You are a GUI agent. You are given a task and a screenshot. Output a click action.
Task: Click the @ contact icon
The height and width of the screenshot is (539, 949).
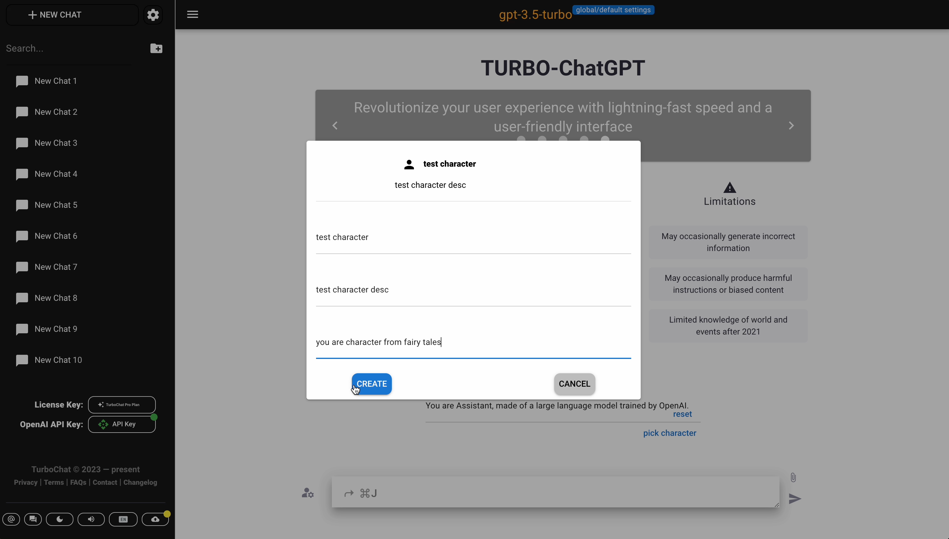[x=11, y=519]
